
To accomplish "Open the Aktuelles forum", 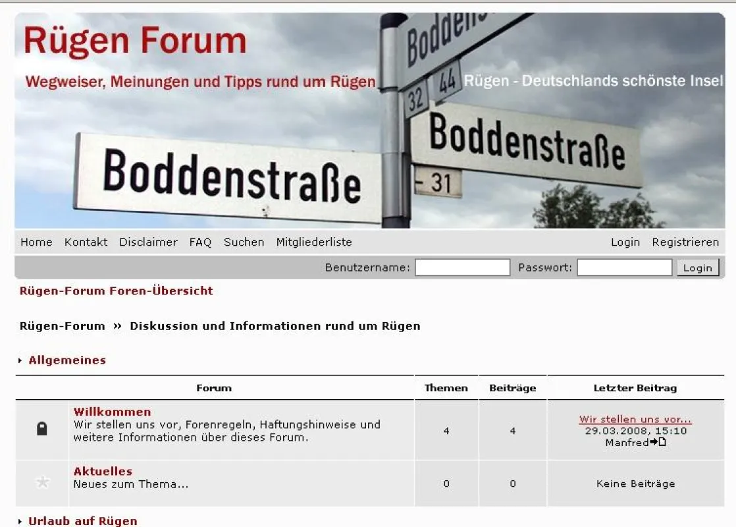I will pyautogui.click(x=103, y=471).
